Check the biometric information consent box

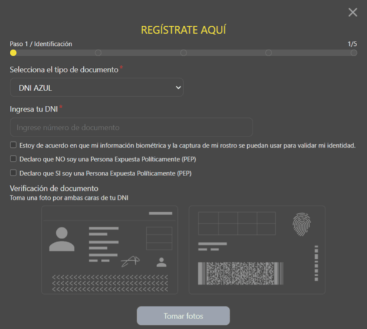(x=13, y=146)
